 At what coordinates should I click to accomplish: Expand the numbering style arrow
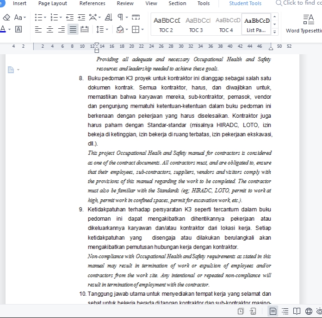click(x=61, y=18)
